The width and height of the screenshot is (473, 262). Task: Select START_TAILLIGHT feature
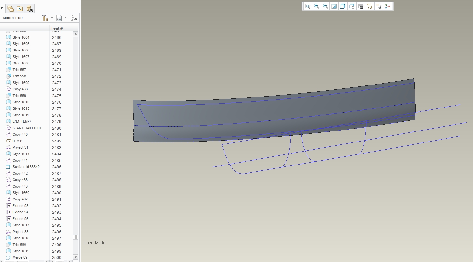click(27, 128)
